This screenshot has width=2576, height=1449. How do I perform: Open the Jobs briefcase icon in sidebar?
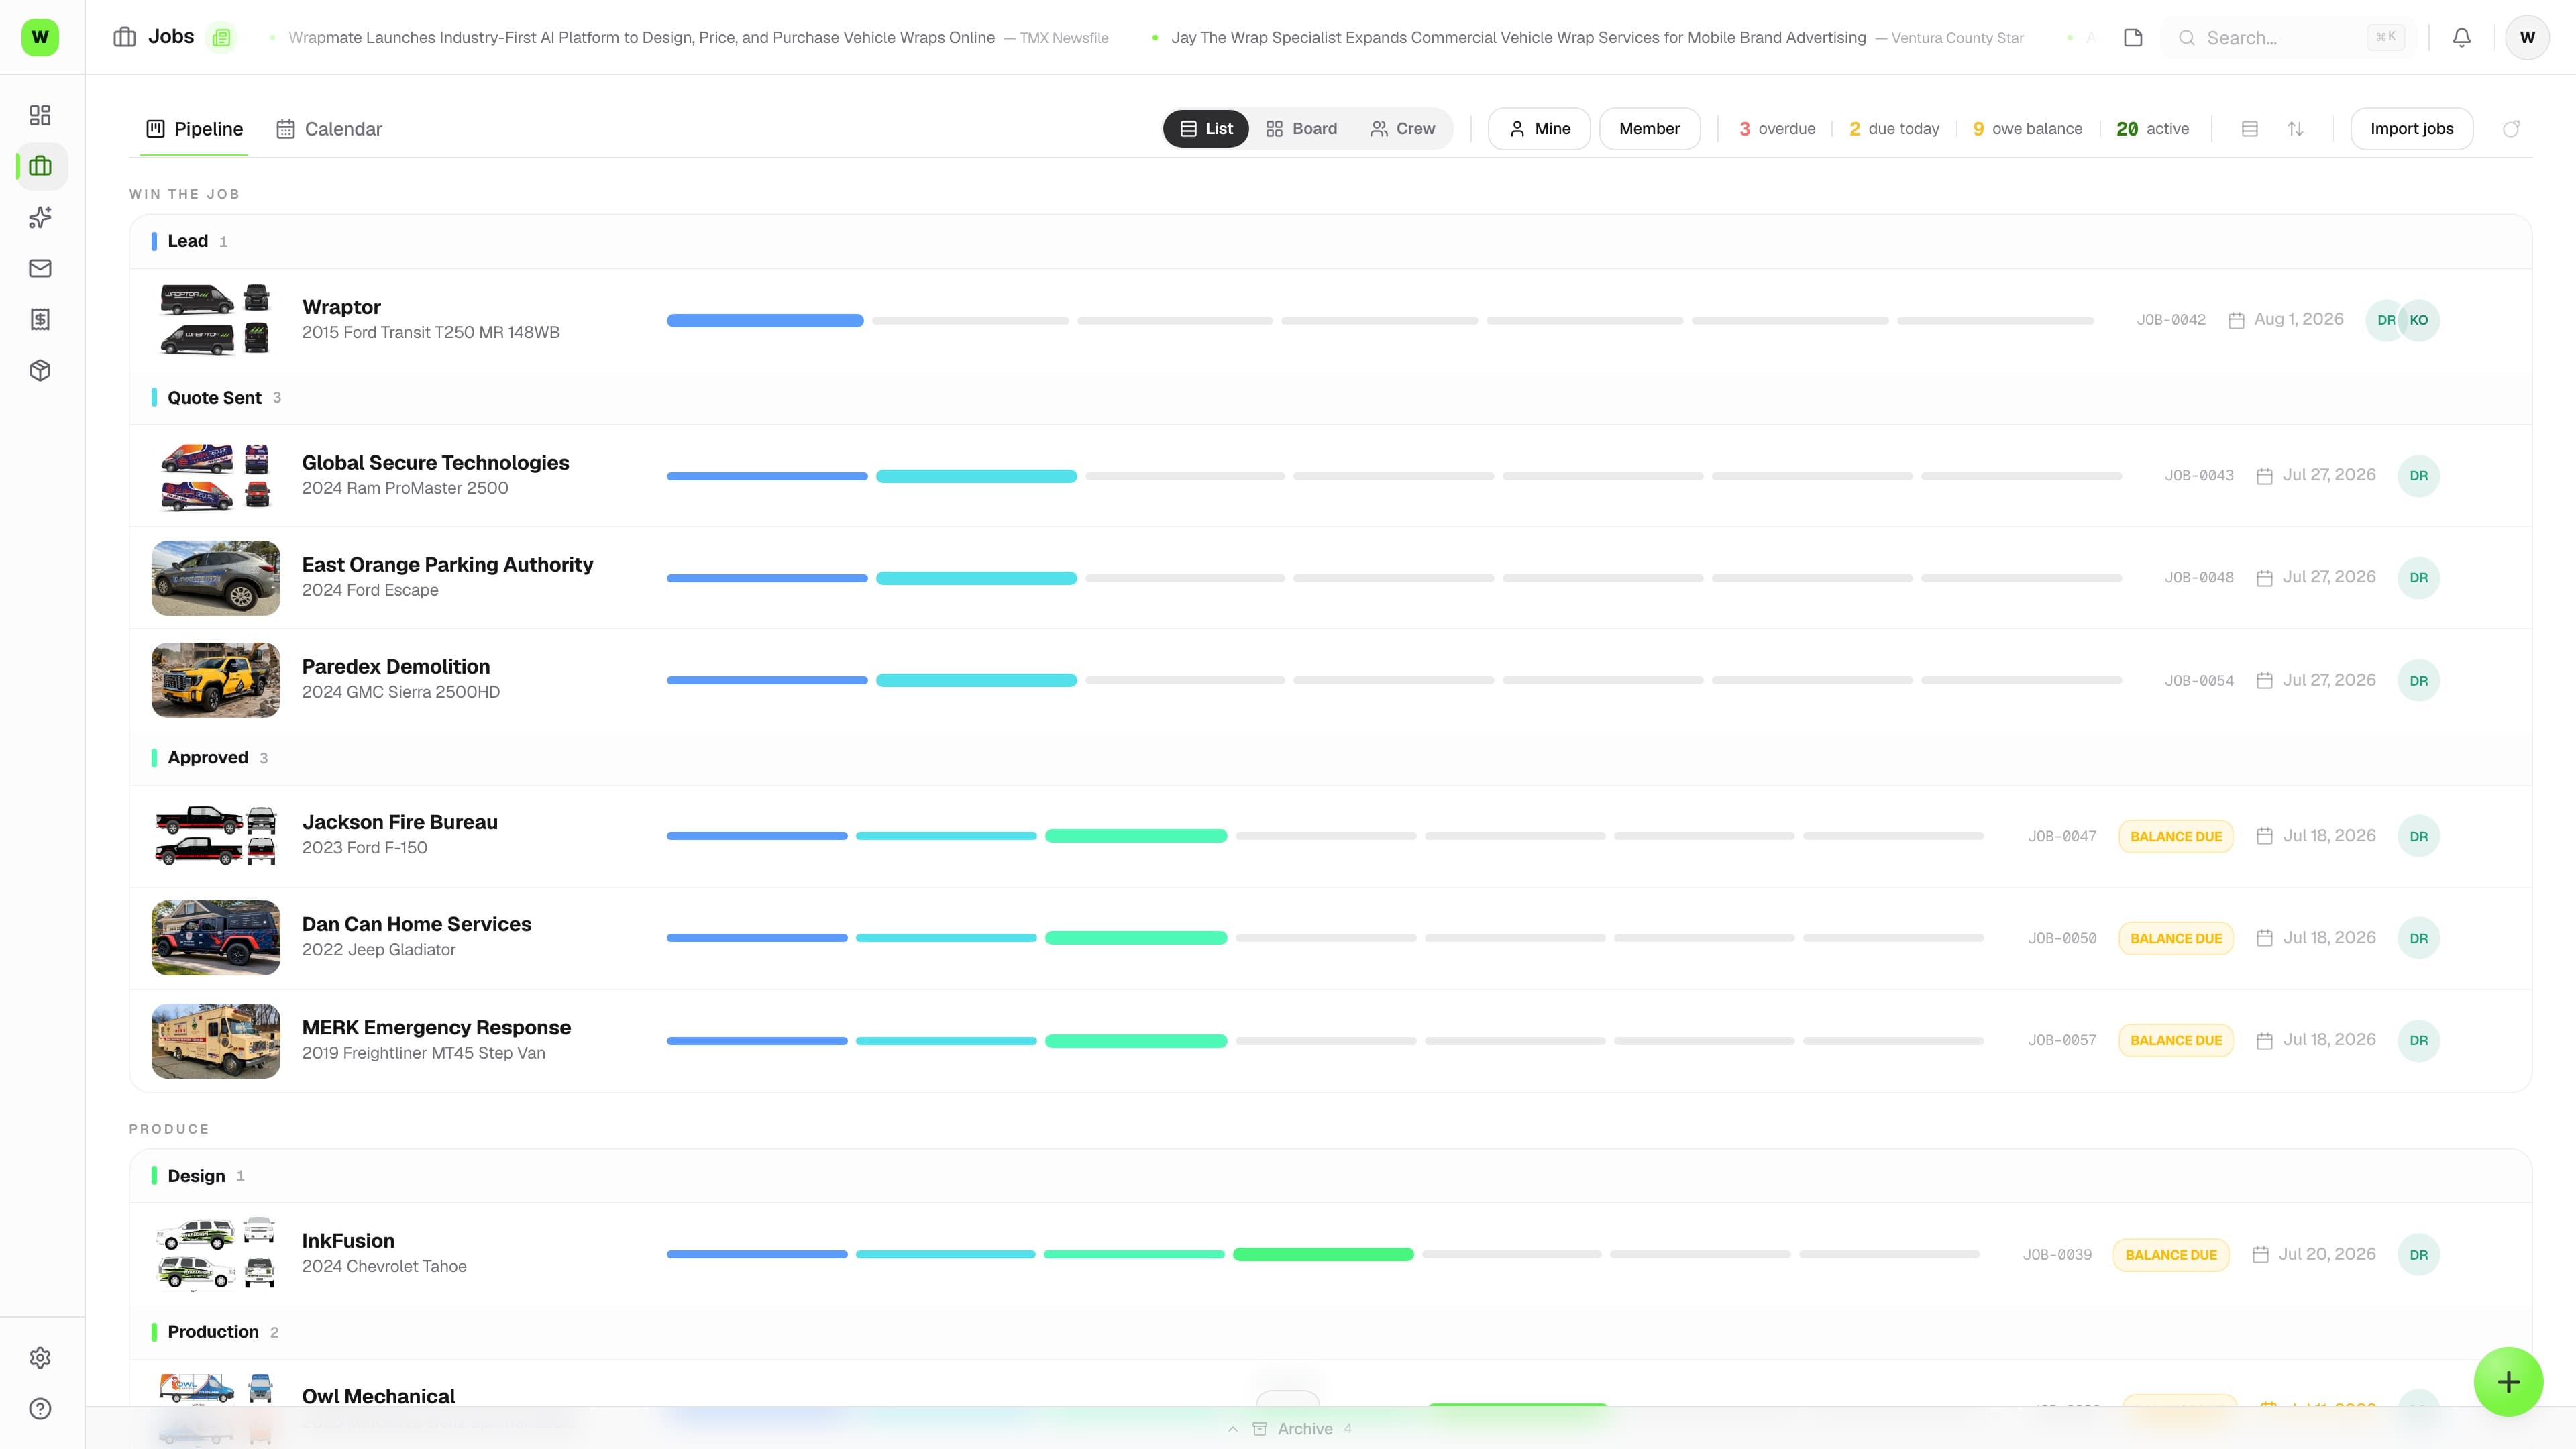click(40, 166)
